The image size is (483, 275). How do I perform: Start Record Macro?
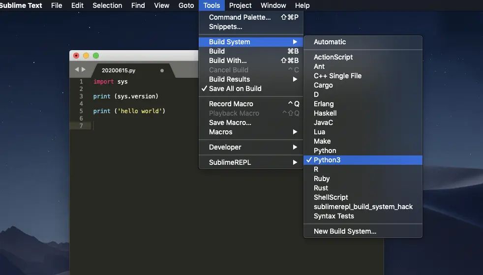(251, 104)
